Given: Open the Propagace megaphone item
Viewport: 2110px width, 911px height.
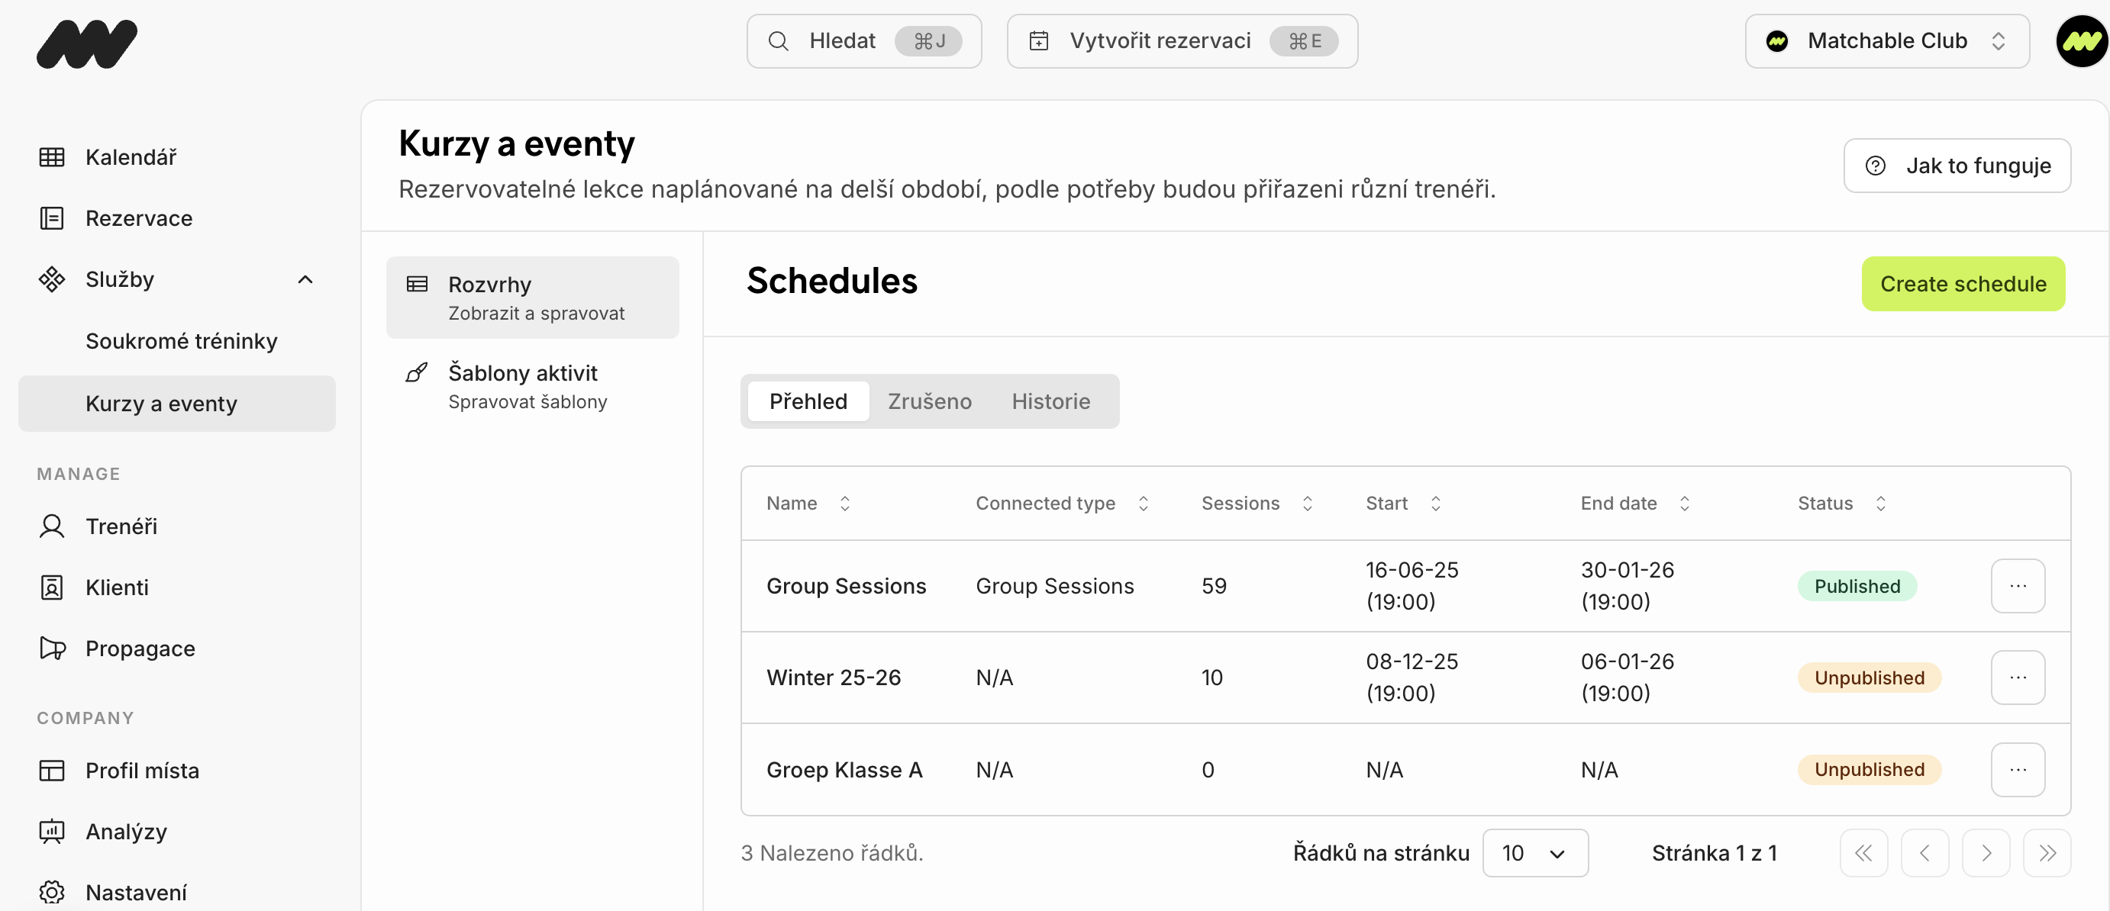Looking at the screenshot, I should click(139, 649).
